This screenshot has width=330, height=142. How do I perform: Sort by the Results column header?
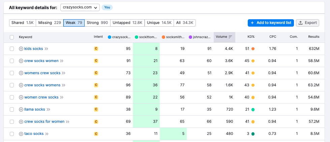[x=314, y=37]
